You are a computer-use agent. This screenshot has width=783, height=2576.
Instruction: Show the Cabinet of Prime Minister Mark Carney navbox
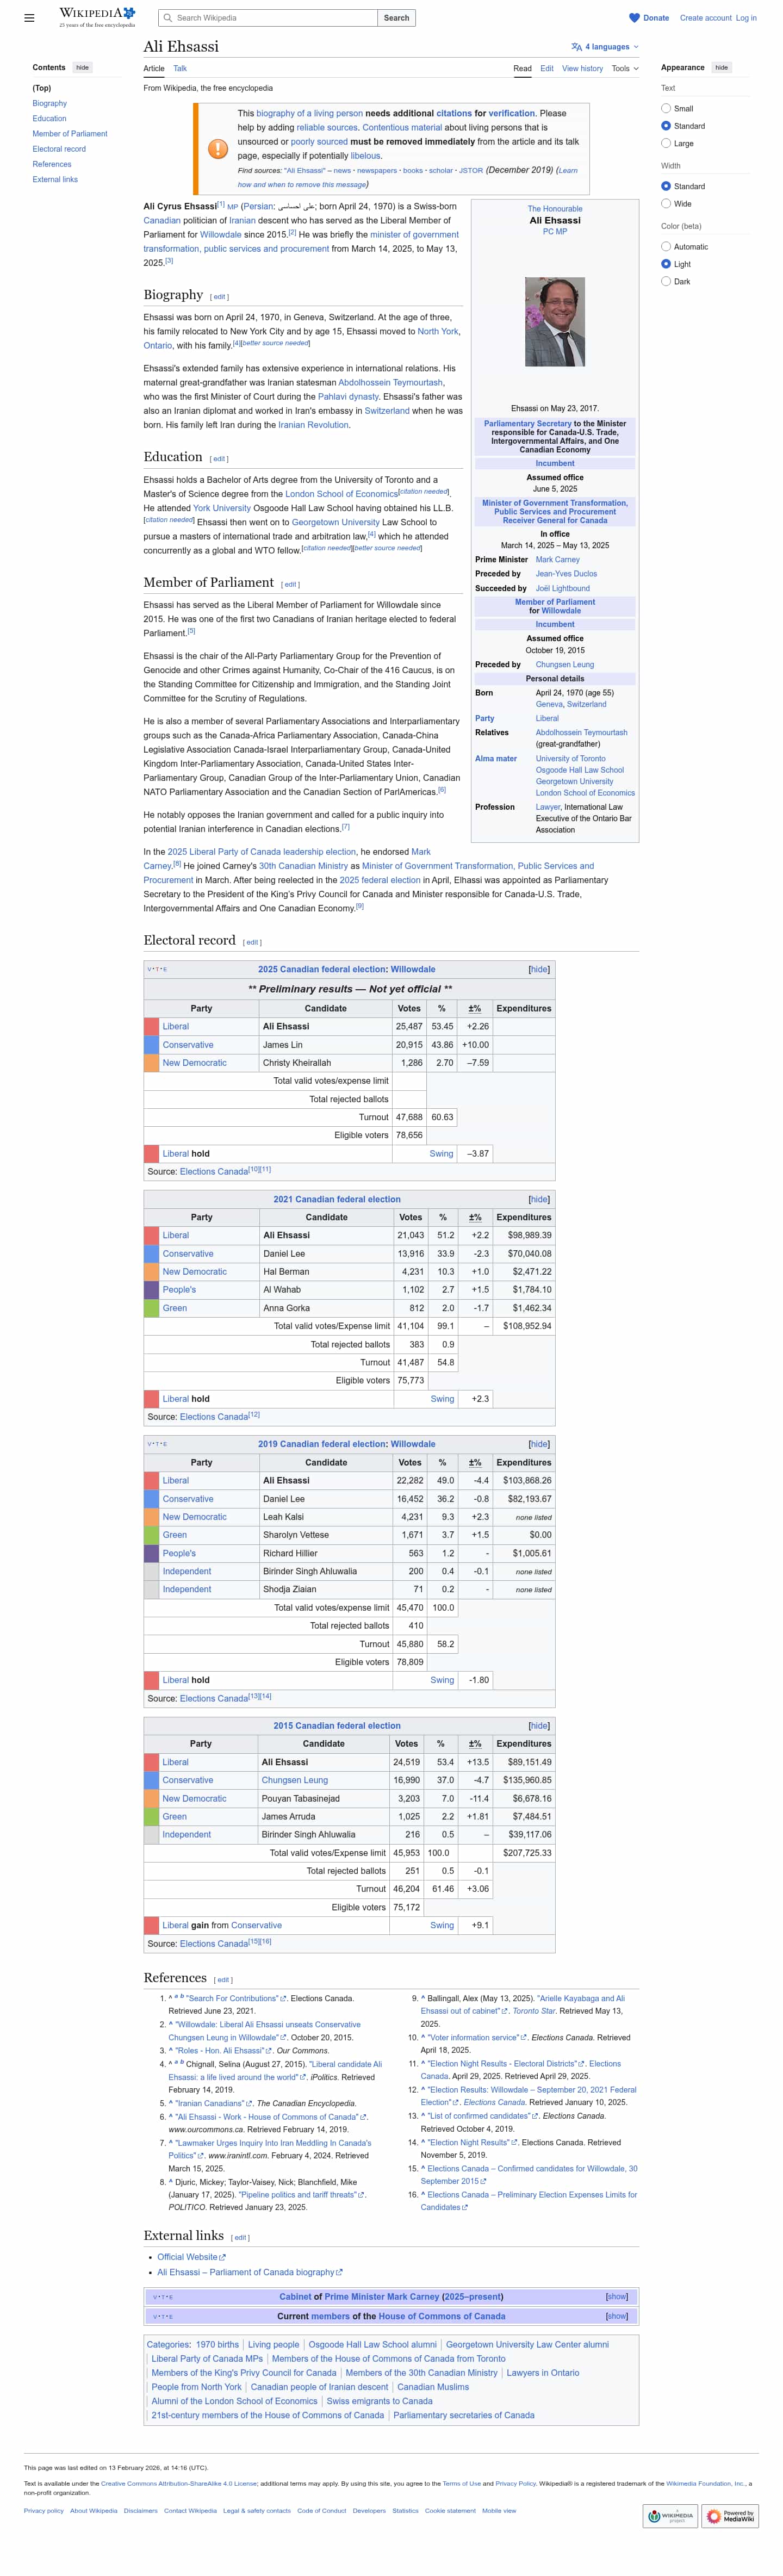click(616, 2297)
